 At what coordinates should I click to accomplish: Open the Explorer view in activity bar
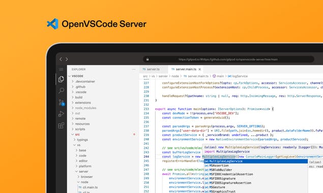click(61, 79)
